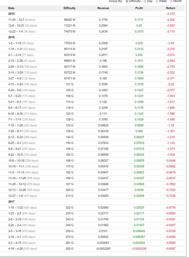Select the 2017 year group row
The width and height of the screenshot is (189, 257).
12,202
